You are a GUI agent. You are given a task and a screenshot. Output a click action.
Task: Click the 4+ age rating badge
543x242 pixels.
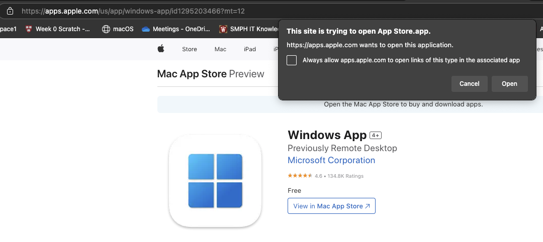(376, 135)
